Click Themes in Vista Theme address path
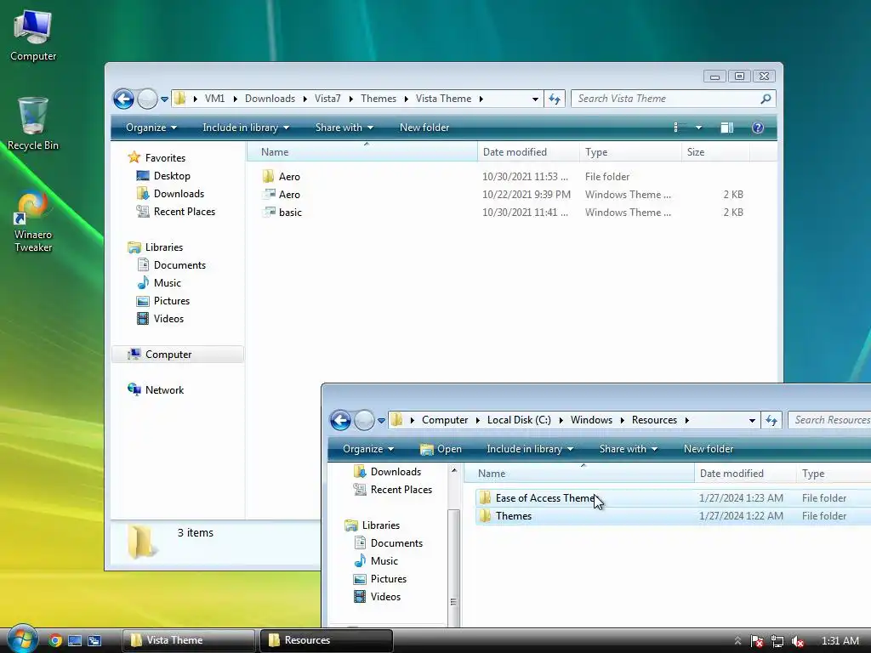The image size is (871, 653). pos(379,99)
